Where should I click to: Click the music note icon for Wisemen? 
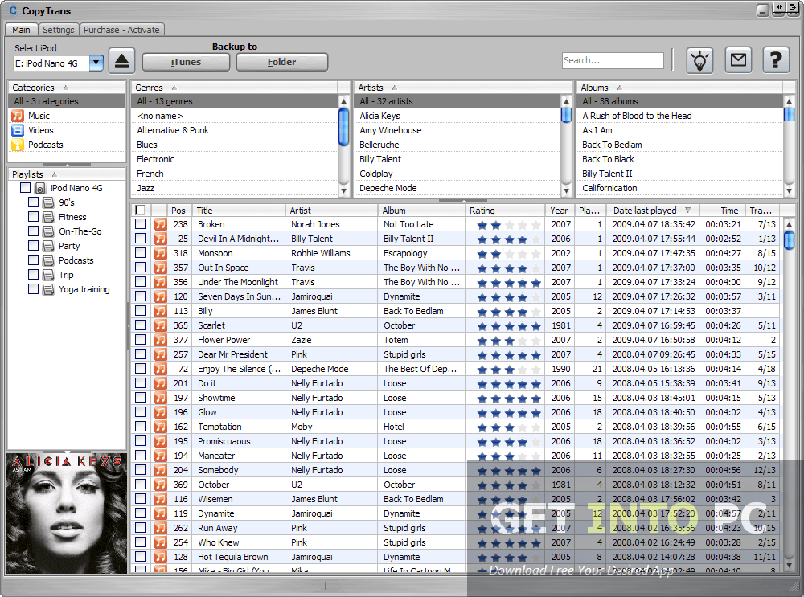(x=161, y=499)
